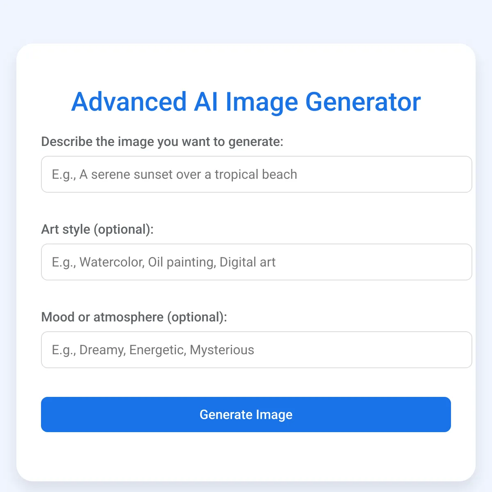
Task: Click the label Describe the image you want
Action: pyautogui.click(x=162, y=141)
